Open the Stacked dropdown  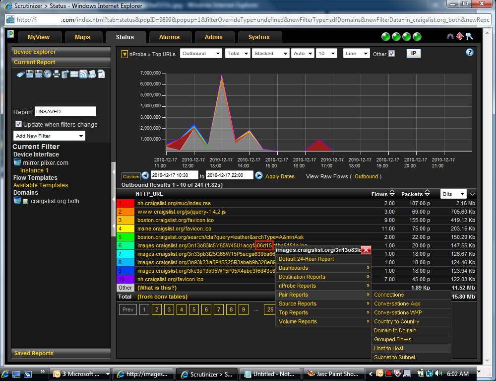click(x=270, y=53)
